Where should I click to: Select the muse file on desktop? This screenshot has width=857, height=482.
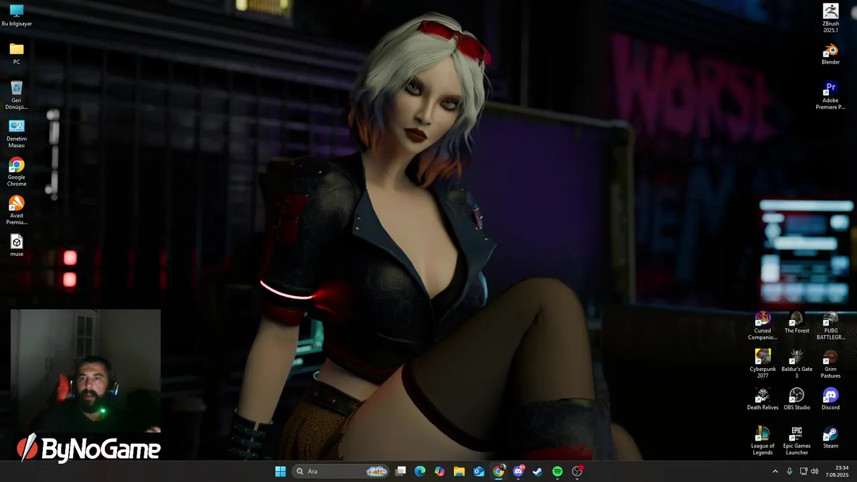pyautogui.click(x=17, y=245)
